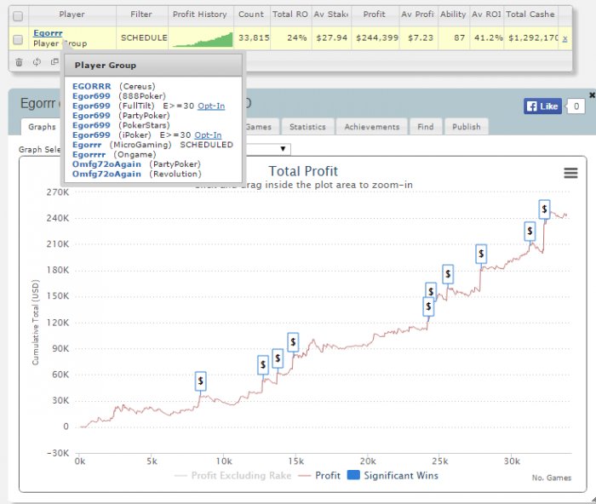Open Egor699 (PokerStars) player link

[91, 125]
